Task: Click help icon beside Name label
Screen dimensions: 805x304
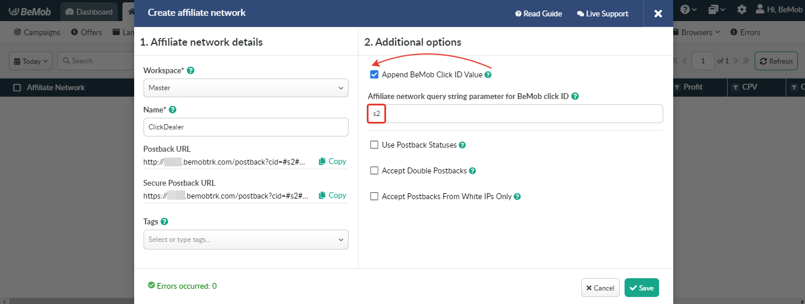Action: point(173,110)
